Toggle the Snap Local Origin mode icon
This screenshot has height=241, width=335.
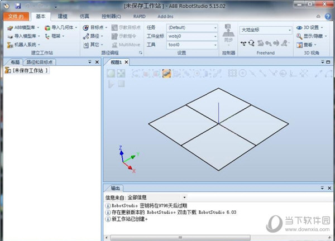[x=294, y=74]
